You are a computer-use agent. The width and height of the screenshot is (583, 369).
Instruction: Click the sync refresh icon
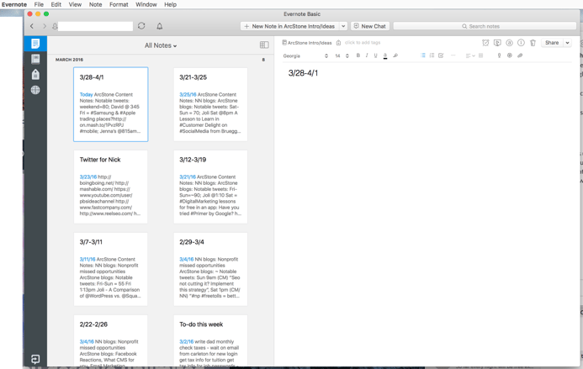[141, 27]
